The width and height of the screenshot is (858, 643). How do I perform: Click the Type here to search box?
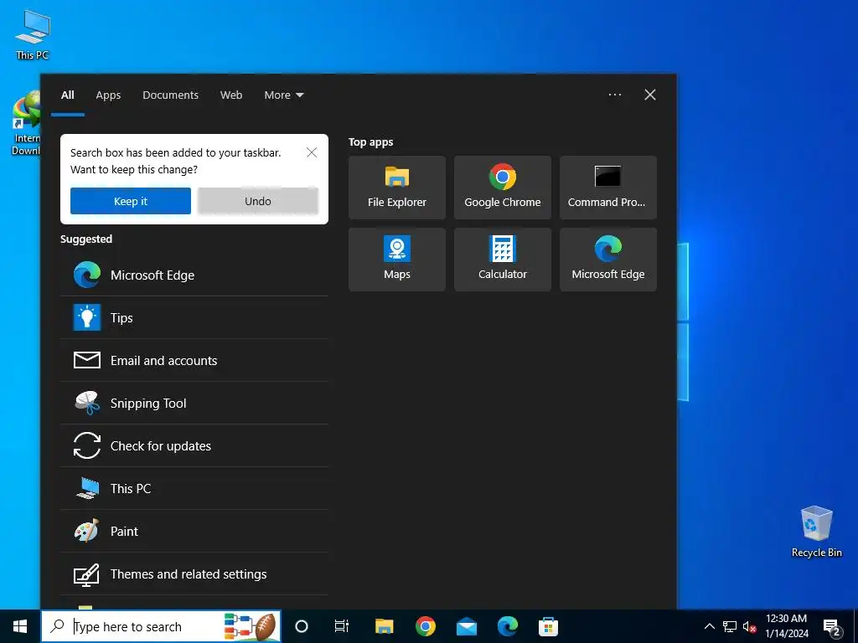point(161,626)
